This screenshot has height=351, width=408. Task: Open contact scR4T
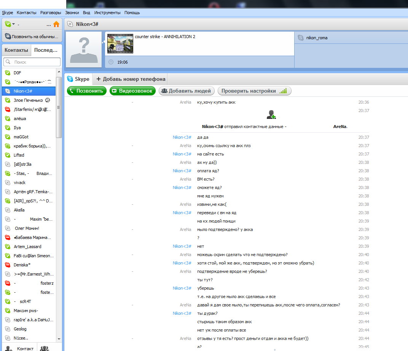[x=29, y=301]
